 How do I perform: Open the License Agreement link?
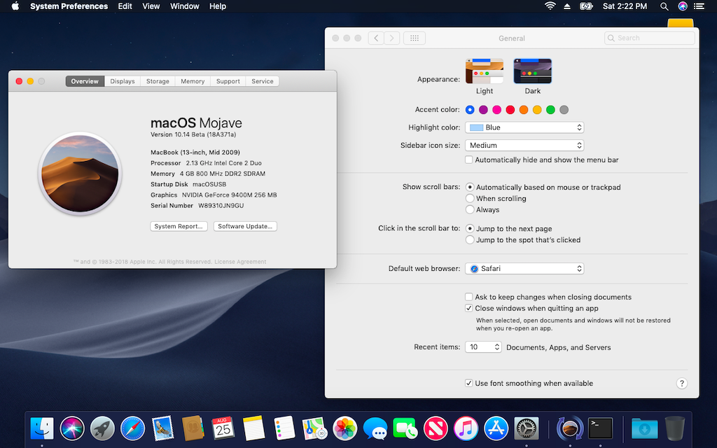tap(240, 262)
